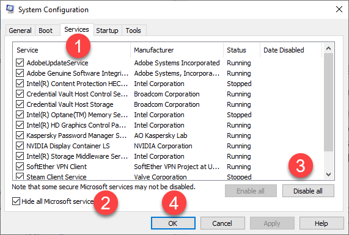The image size is (349, 235).
Task: Click Adobe Systems Incorporated manufacturer cell
Action: [177, 63]
